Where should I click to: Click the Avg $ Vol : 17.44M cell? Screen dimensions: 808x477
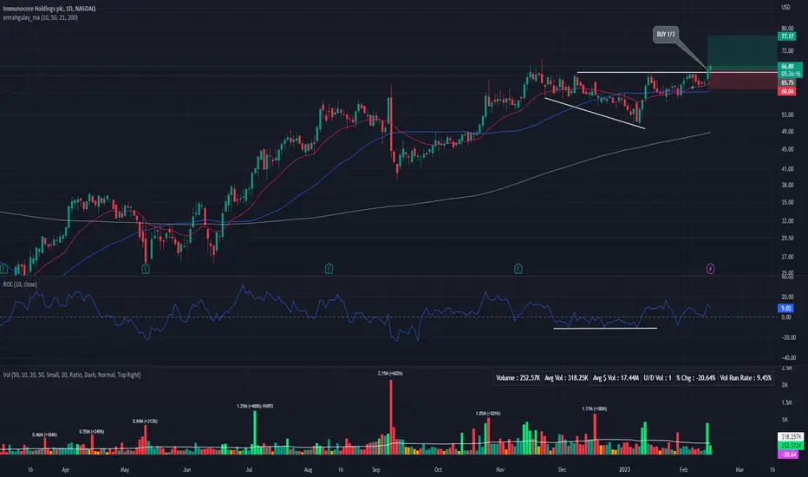click(x=616, y=378)
